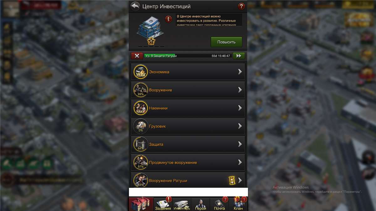Image resolution: width=376 pixels, height=211 pixels.
Task: Click the back arrow beside Центр Инвестиций
Action: (135, 6)
